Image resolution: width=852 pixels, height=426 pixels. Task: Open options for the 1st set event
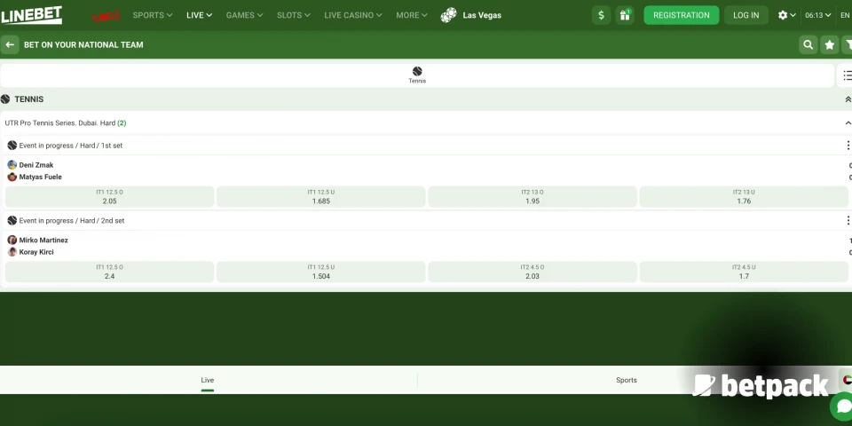(847, 145)
